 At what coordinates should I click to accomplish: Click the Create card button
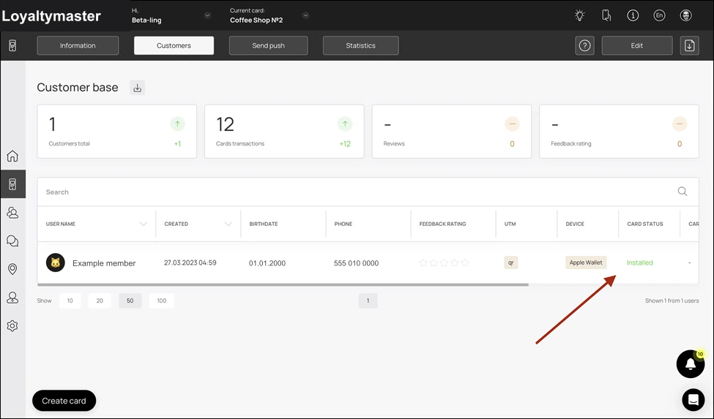(64, 401)
